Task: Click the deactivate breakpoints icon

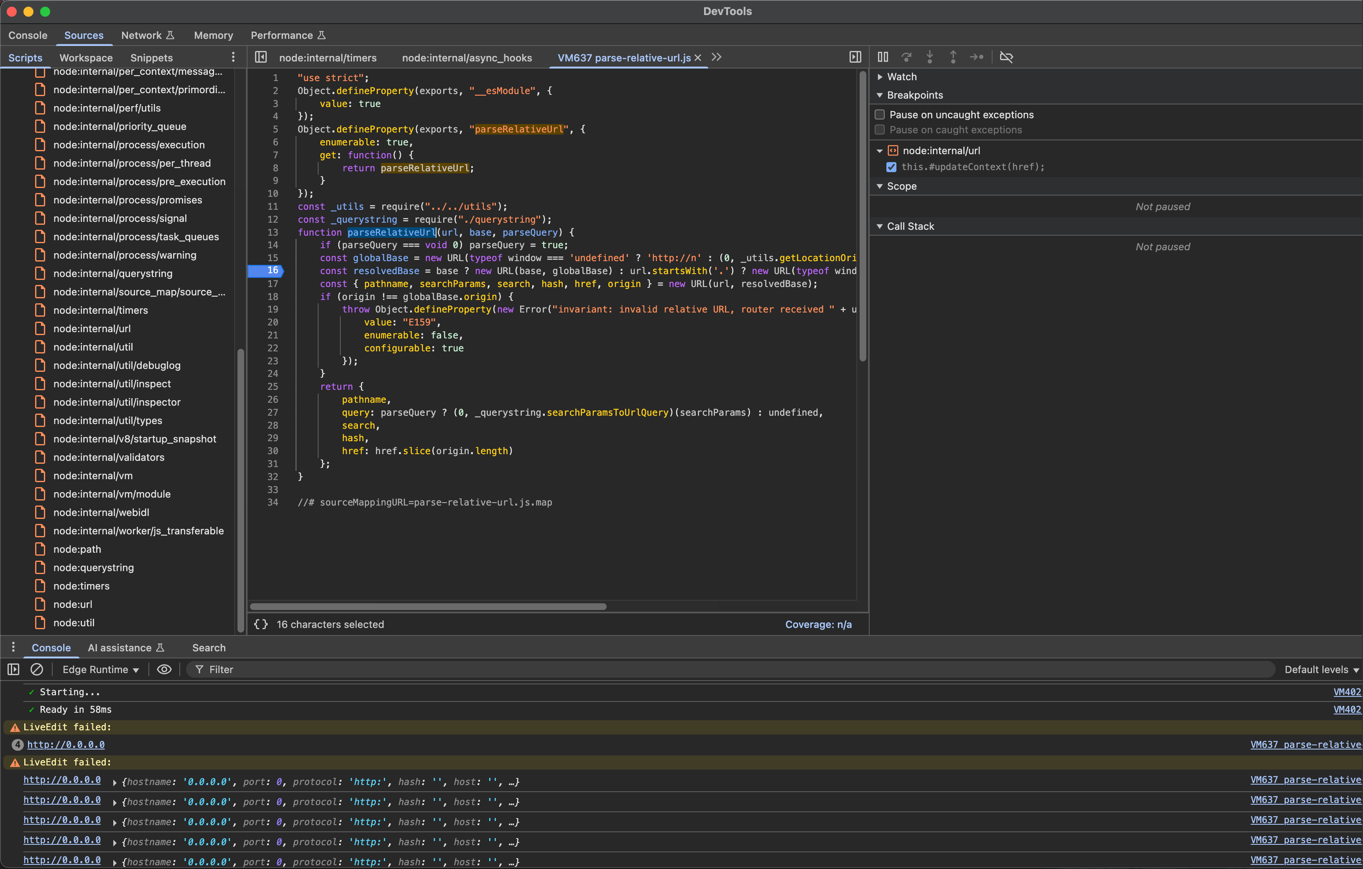Action: 1006,57
